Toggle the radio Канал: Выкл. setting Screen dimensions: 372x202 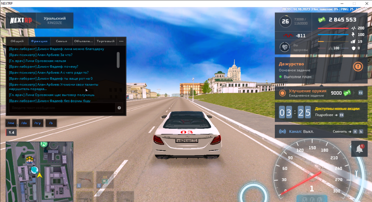tap(301, 132)
